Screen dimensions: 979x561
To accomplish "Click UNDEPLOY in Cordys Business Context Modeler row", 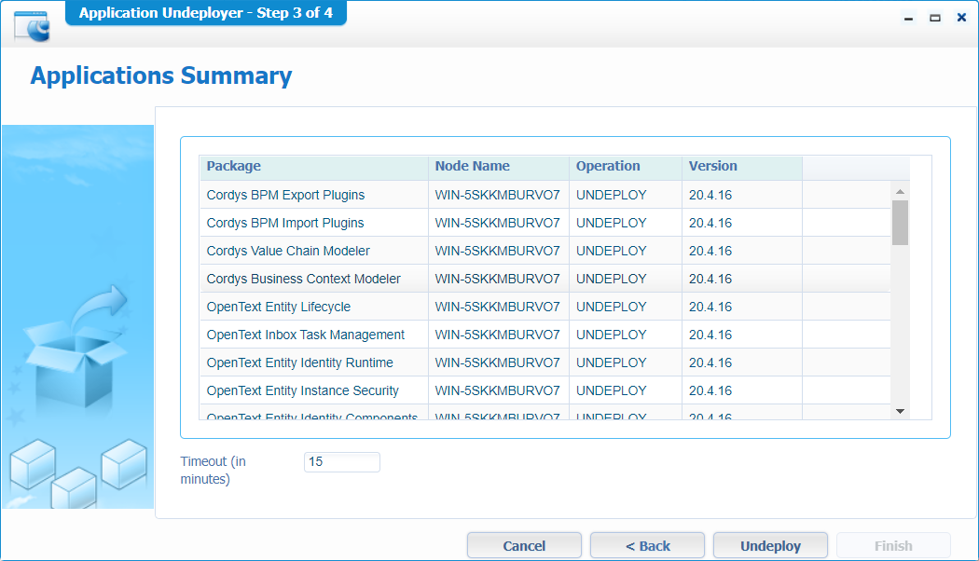I will coord(612,279).
